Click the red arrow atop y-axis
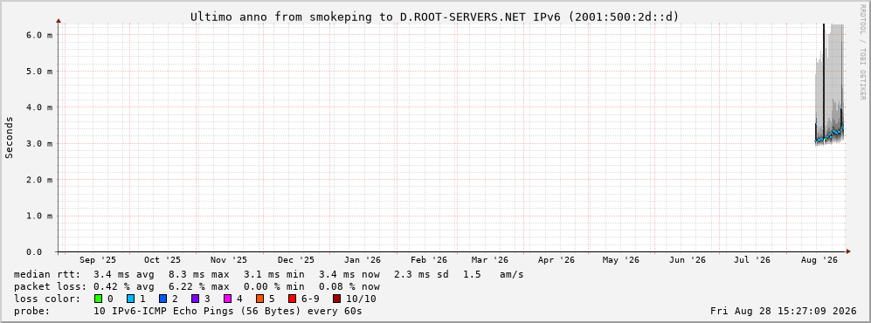871x323 pixels. (59, 21)
